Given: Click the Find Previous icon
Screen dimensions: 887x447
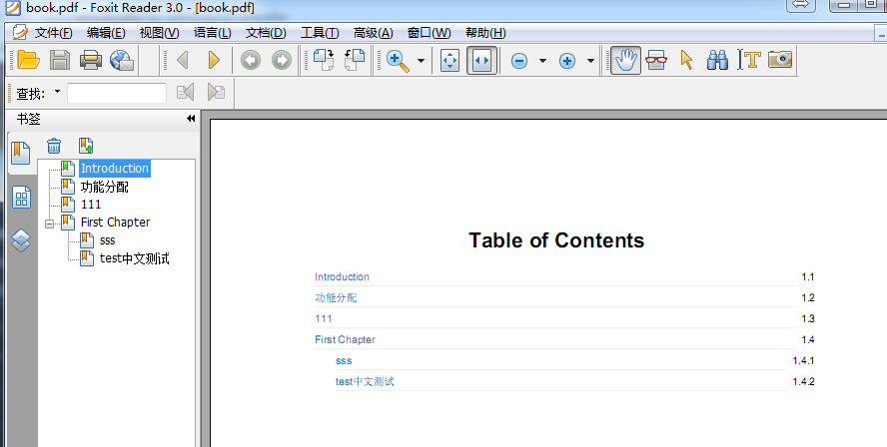Looking at the screenshot, I should pos(186,92).
